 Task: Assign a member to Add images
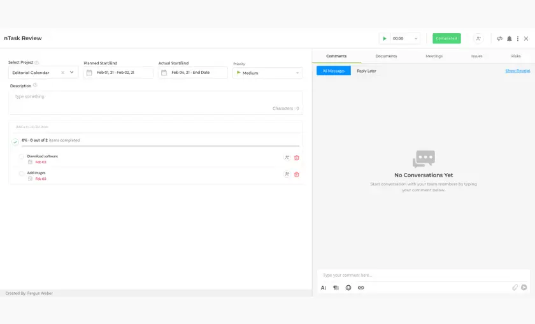pos(287,174)
